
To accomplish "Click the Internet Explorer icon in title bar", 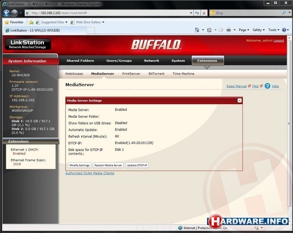I will (x=5, y=4).
